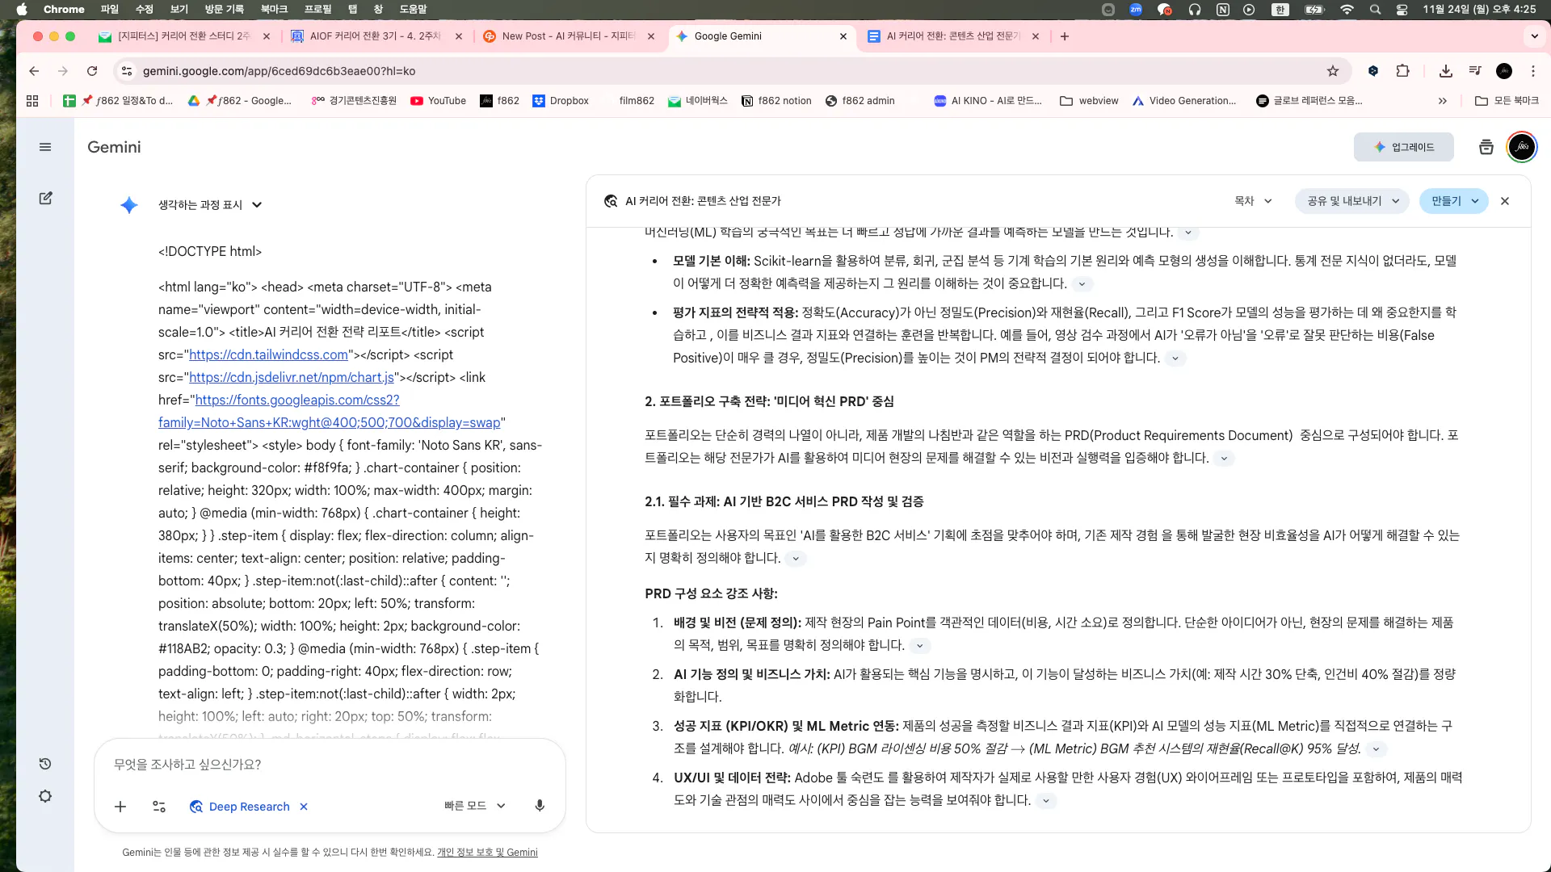
Task: Remove the Deep Research chip with X
Action: click(304, 807)
